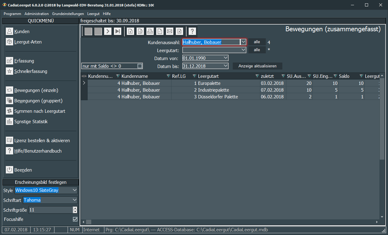Viewport: 388px width, 235px height.
Task: Open the 'Datum von' date picker dropdown
Action: tap(226, 58)
